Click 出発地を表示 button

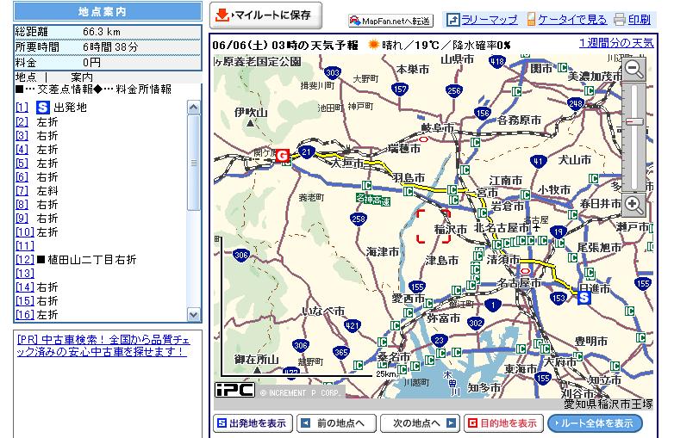point(253,423)
